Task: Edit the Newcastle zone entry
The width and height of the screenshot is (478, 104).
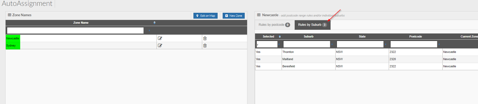Action: [x=160, y=38]
